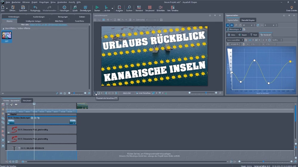Image resolution: width=298 pixels, height=167 pixels.
Task: Toggle the eye filter in the Objekte toolbox
Action: click(x=61, y=93)
